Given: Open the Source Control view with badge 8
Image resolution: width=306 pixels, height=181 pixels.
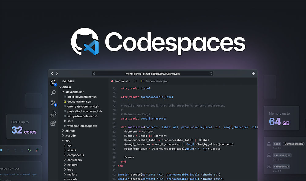Looking at the screenshot, I should click(54, 103).
